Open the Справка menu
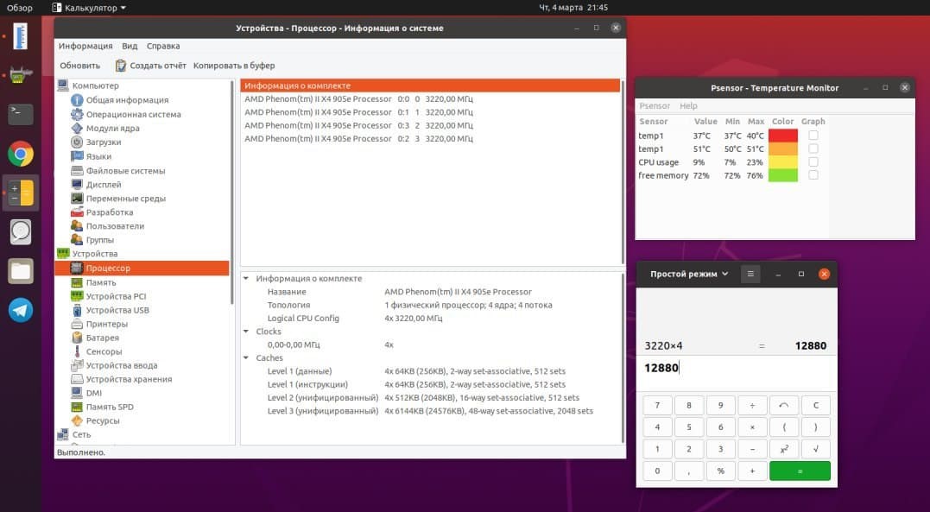This screenshot has width=930, height=512. [x=163, y=46]
